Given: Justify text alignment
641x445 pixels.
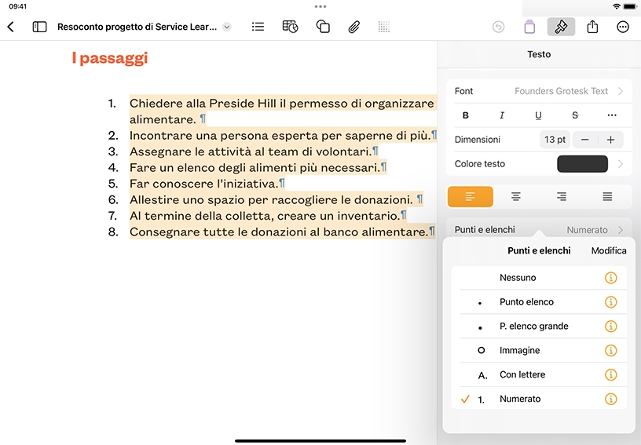Looking at the screenshot, I should click(607, 197).
